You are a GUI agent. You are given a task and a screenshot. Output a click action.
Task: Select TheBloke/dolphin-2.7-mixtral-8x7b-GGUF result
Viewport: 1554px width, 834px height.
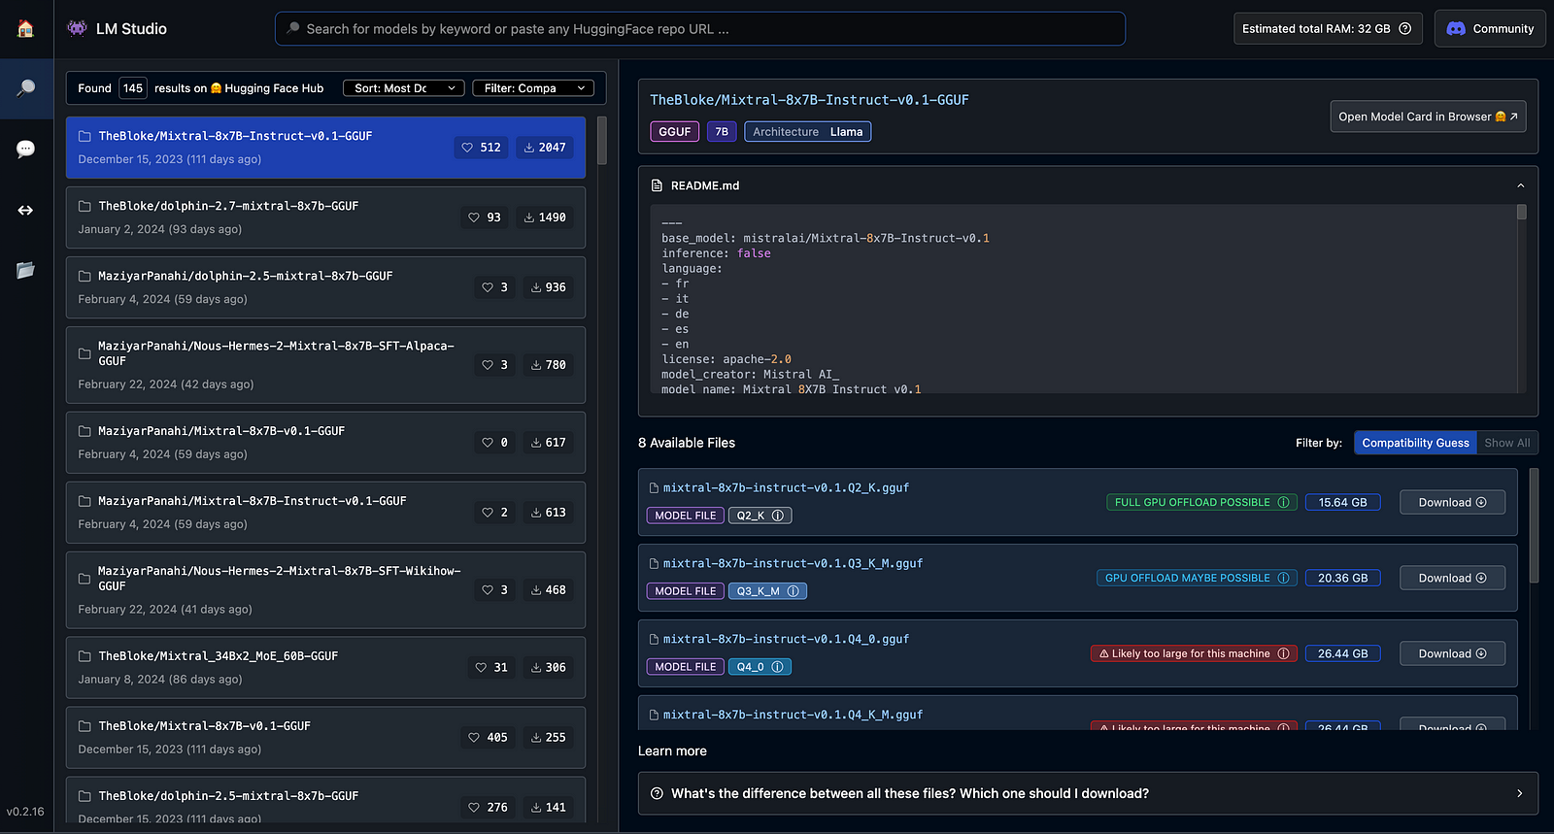(325, 217)
